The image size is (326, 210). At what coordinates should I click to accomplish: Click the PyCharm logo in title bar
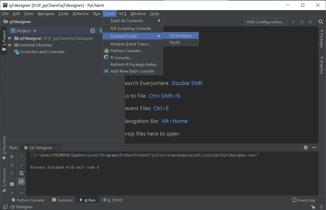[5, 5]
